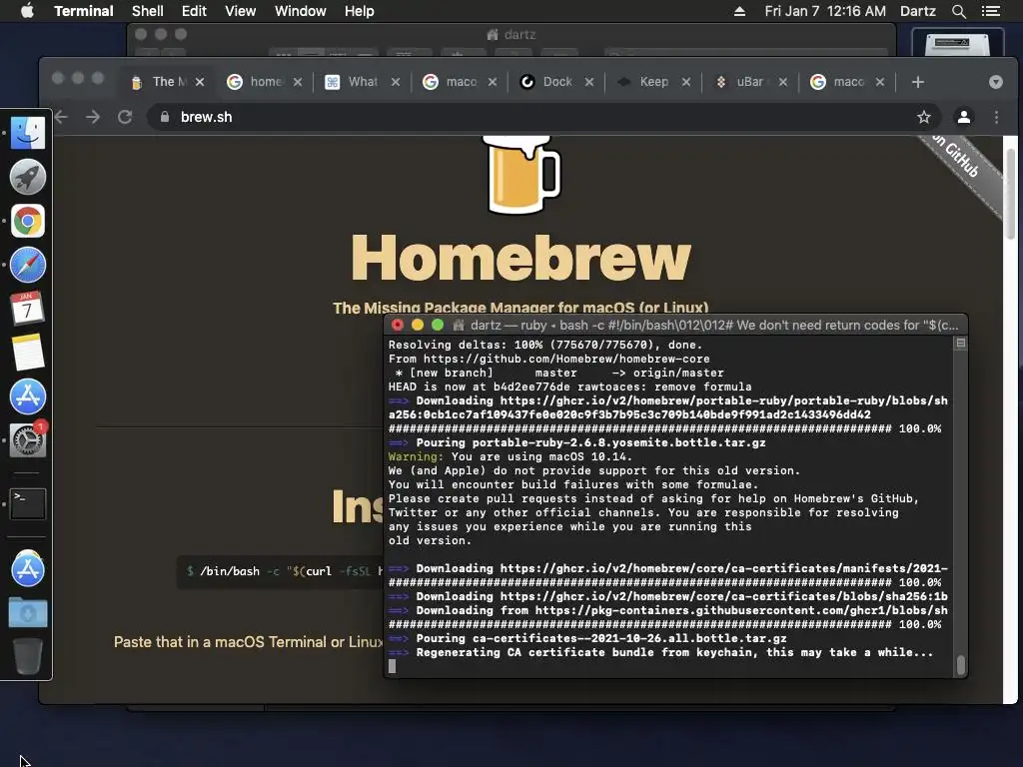Open System Preferences gear with badge

(x=27, y=439)
